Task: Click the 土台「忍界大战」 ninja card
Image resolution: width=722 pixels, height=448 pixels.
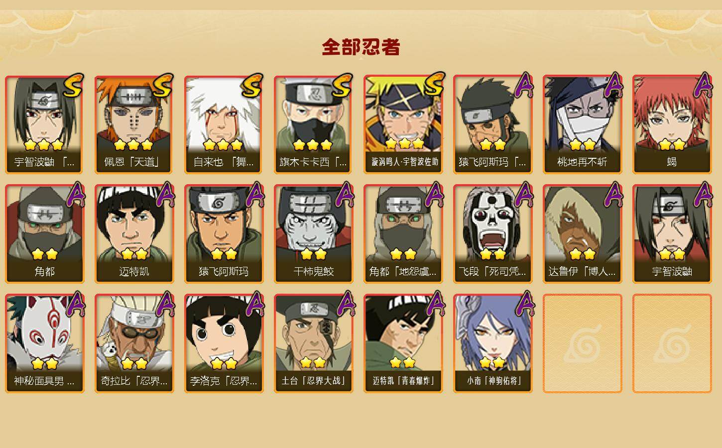Action: click(x=313, y=343)
